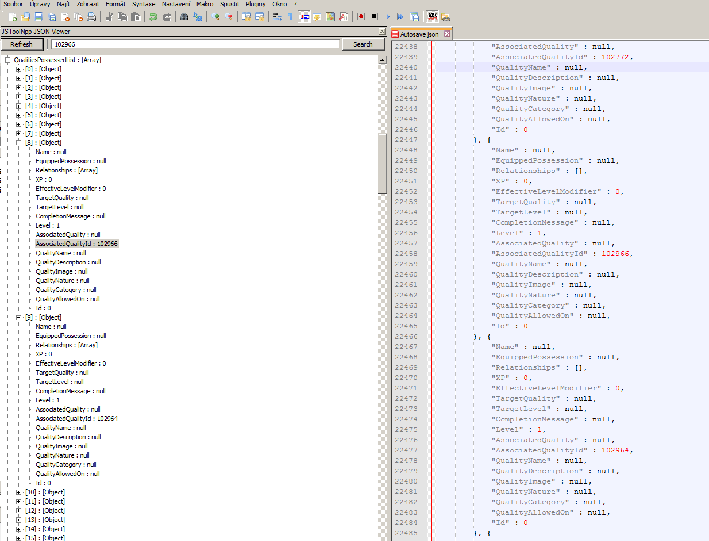The image size is (709, 541).
Task: Open the Pluginy menu
Action: pyautogui.click(x=256, y=4)
